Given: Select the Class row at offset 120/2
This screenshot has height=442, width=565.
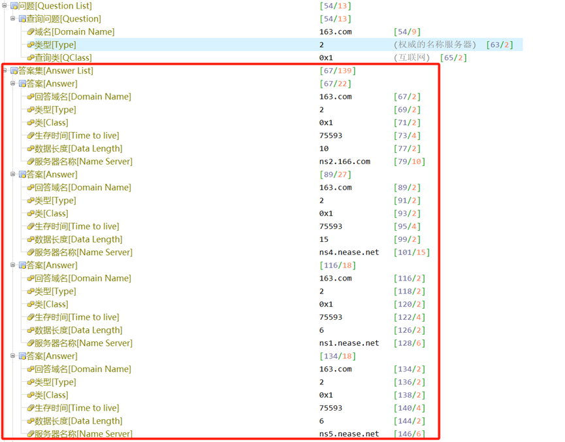Looking at the screenshot, I should pos(52,304).
